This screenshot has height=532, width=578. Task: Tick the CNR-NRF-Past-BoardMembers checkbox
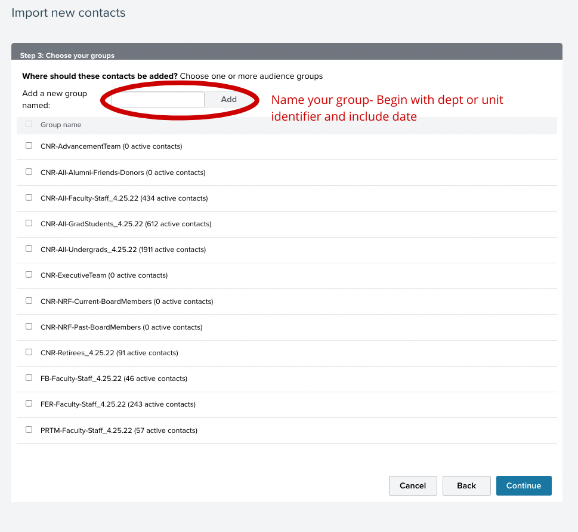pyautogui.click(x=29, y=326)
